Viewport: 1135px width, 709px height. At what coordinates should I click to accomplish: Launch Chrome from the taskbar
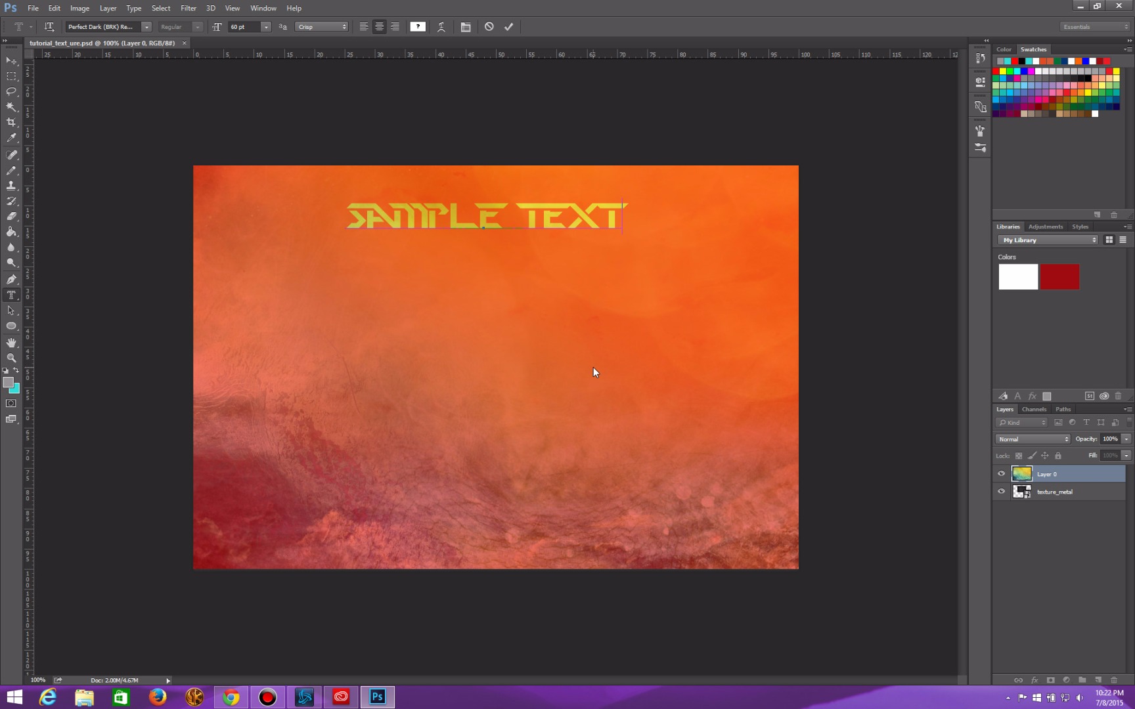(231, 697)
